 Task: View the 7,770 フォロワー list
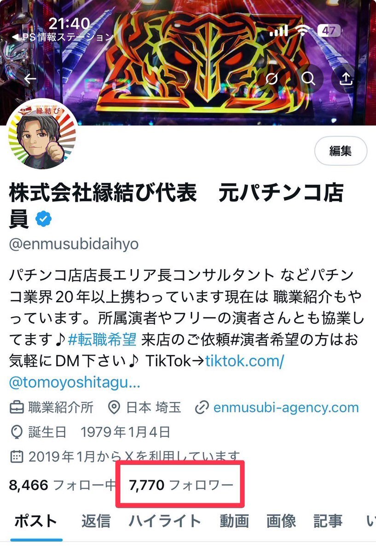[181, 485]
